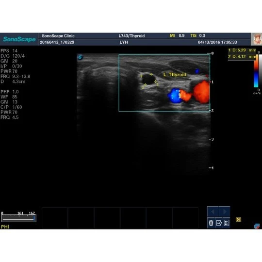The image size is (262, 262).
Task: Click the SonoScape logo
Action: 19,39
